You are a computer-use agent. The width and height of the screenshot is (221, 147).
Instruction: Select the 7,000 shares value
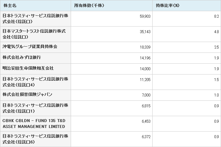click(x=146, y=95)
